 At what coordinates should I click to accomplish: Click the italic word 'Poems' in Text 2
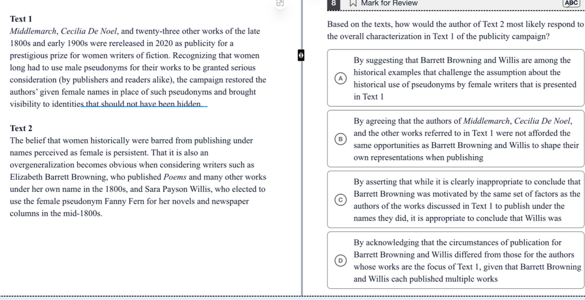tap(175, 177)
